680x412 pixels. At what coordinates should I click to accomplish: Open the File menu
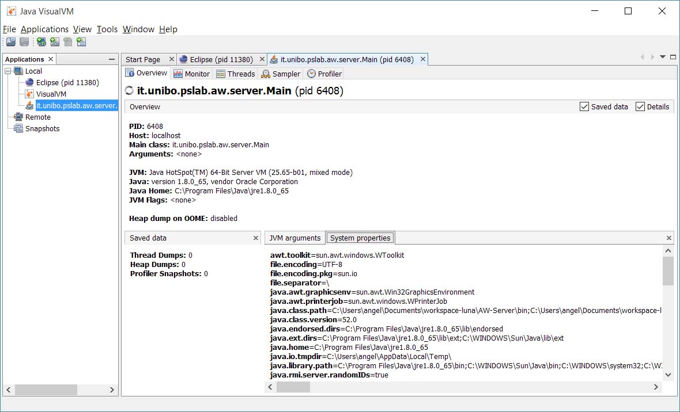pyautogui.click(x=10, y=29)
